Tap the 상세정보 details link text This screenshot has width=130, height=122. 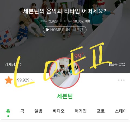point(11,64)
